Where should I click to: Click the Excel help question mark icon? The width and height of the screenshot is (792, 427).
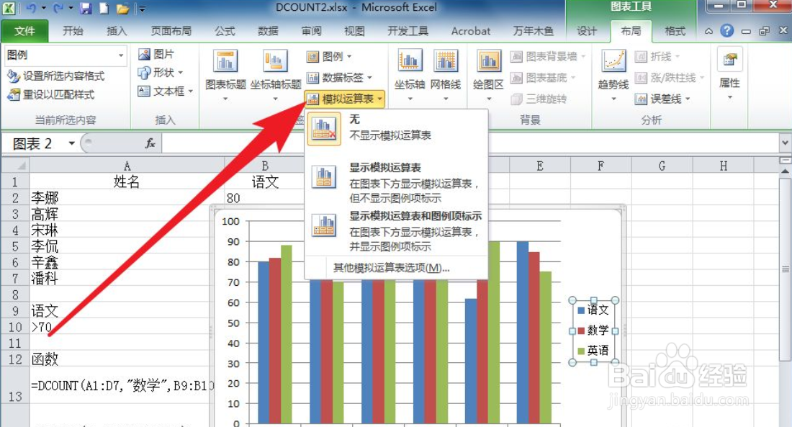click(x=727, y=31)
